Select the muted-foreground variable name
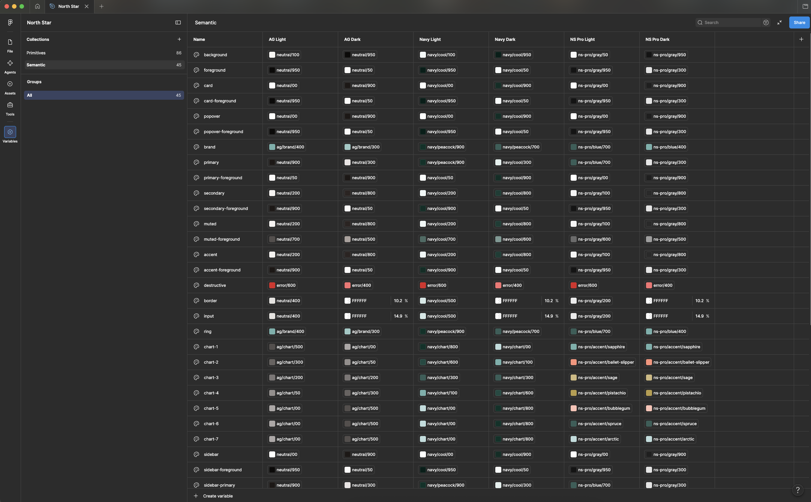The width and height of the screenshot is (811, 502). [x=222, y=239]
